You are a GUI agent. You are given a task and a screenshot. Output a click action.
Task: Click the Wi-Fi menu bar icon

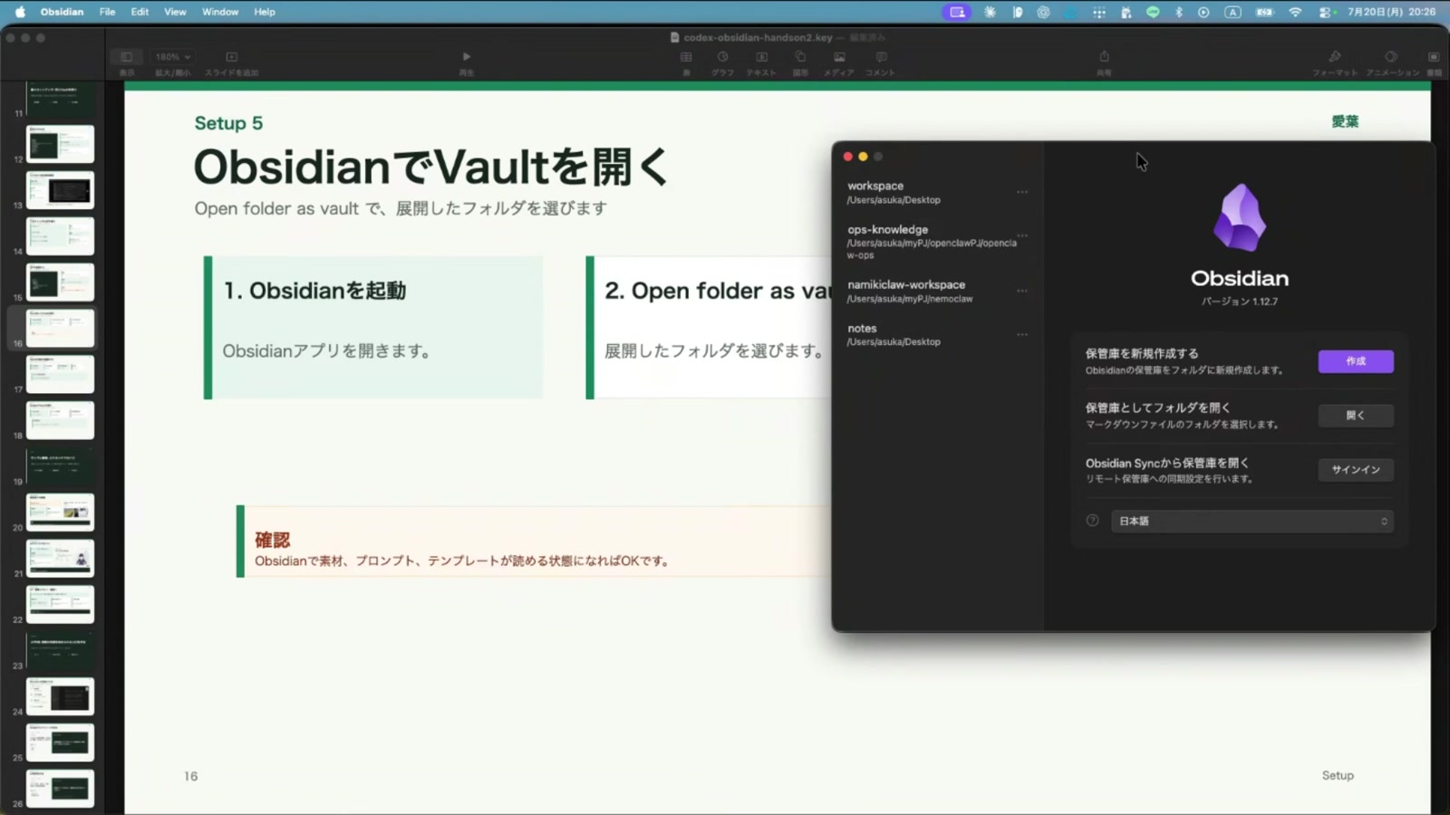(x=1295, y=12)
